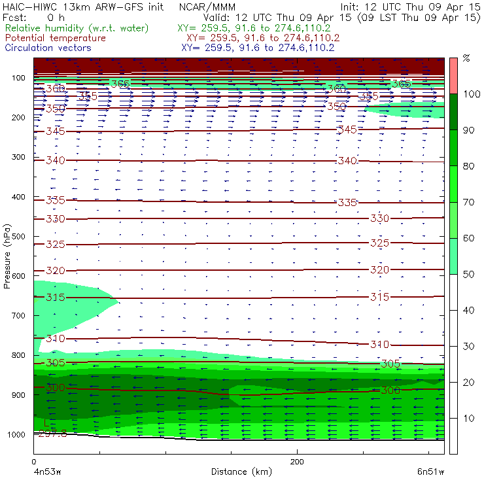
Task: Select the 'NCAR/MMM' header text
Action: pos(207,7)
